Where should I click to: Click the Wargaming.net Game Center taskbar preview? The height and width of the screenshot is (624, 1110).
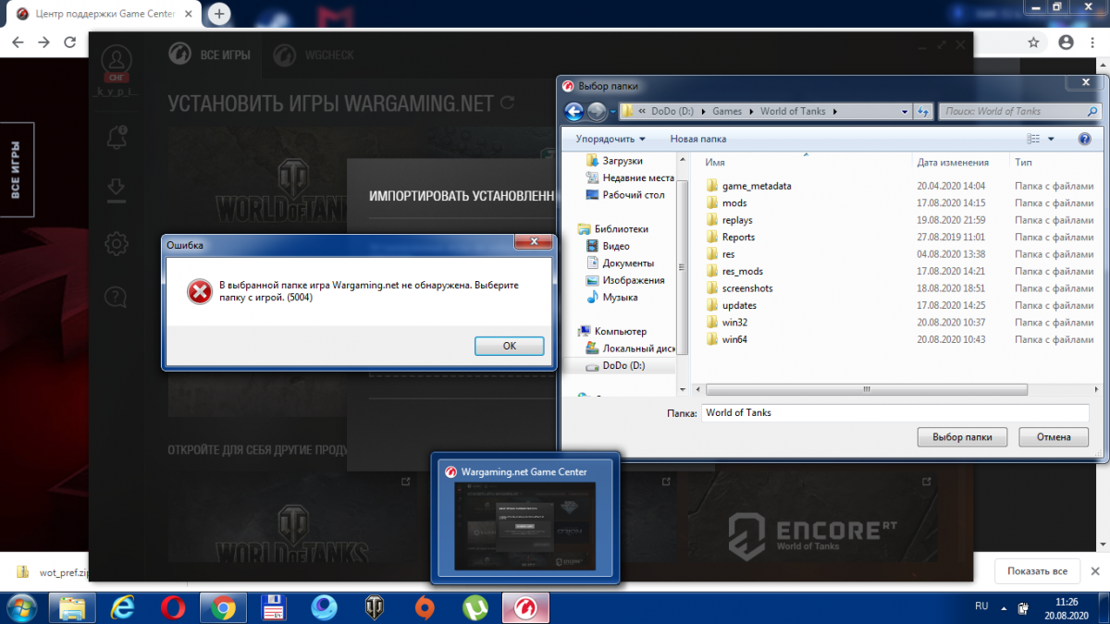tap(525, 518)
